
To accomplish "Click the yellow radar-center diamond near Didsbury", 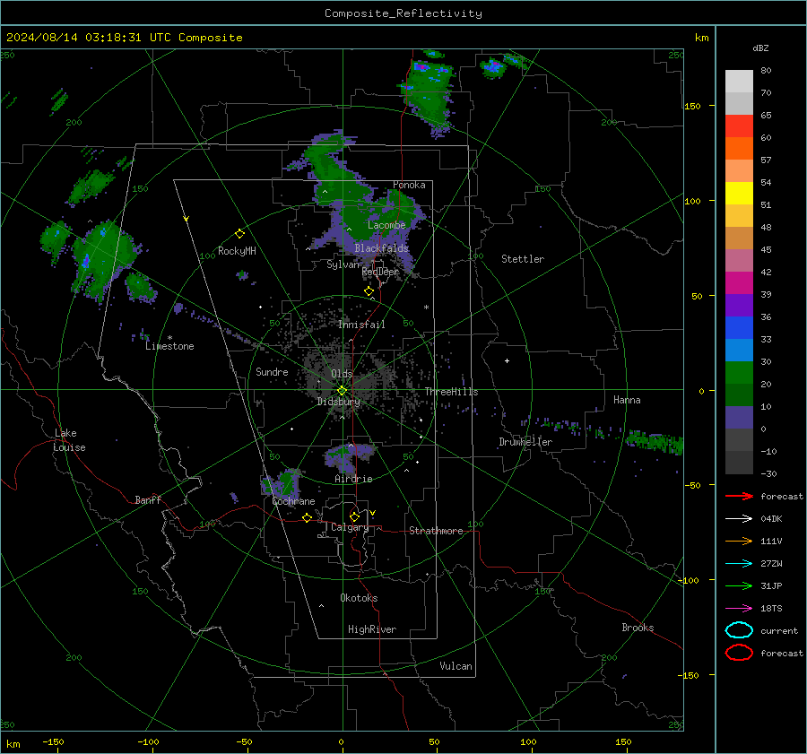I will (x=342, y=391).
